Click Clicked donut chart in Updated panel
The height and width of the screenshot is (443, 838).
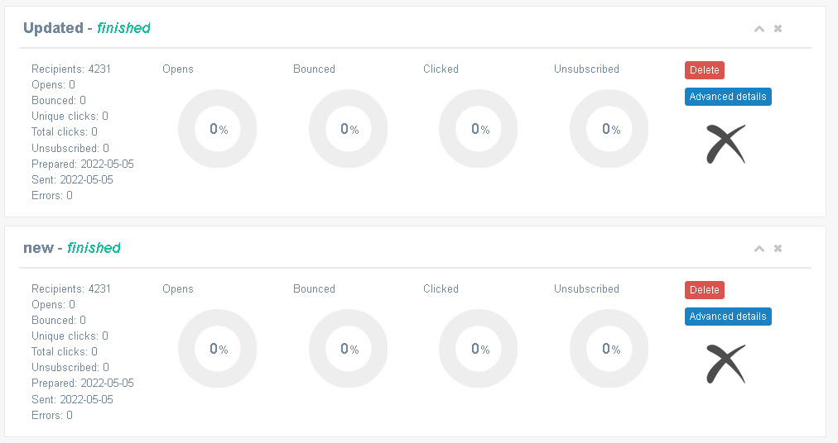pos(479,129)
